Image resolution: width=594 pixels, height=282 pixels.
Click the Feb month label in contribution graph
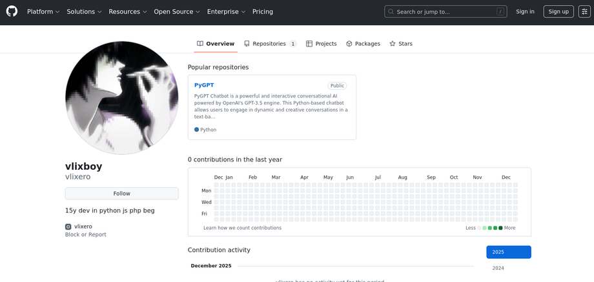[253, 177]
